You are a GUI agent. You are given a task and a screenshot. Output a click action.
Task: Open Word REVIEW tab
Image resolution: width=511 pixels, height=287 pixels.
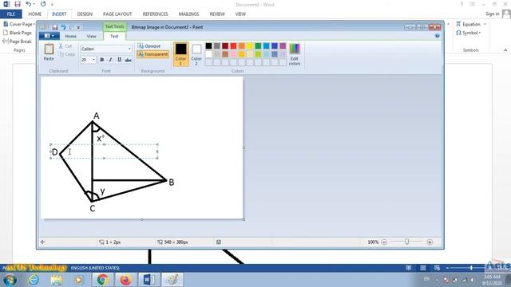217,14
